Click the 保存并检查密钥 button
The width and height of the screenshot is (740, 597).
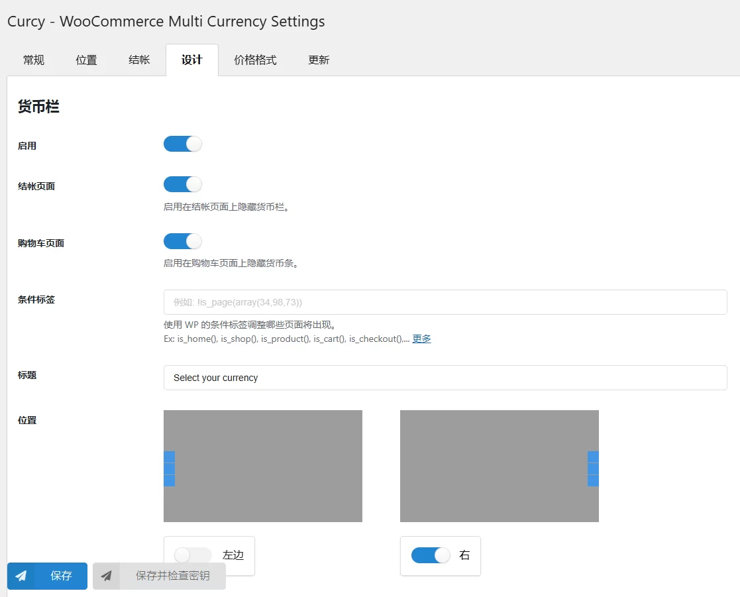159,576
